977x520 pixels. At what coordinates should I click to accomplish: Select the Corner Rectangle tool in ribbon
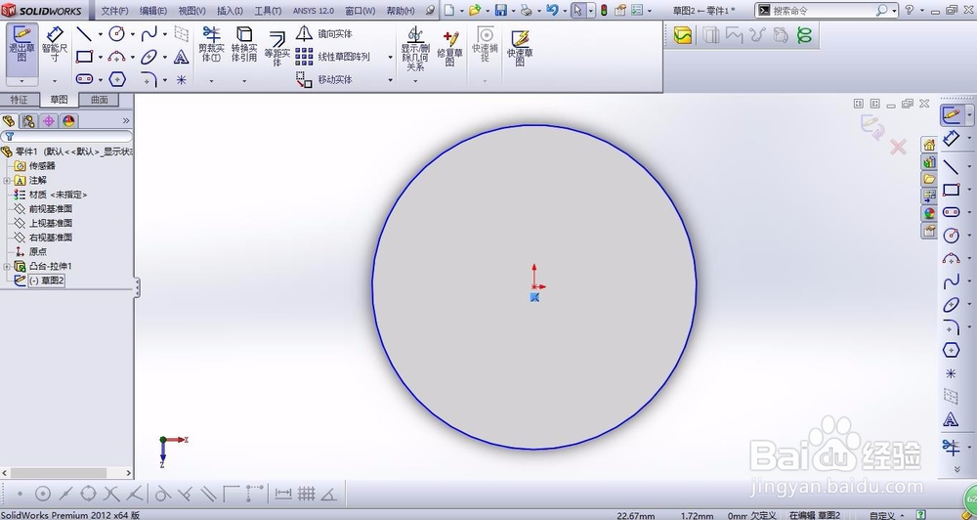coord(84,57)
